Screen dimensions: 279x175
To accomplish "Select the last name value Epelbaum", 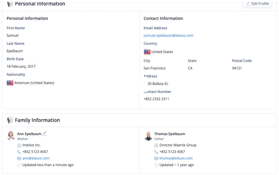I will click(15, 51).
